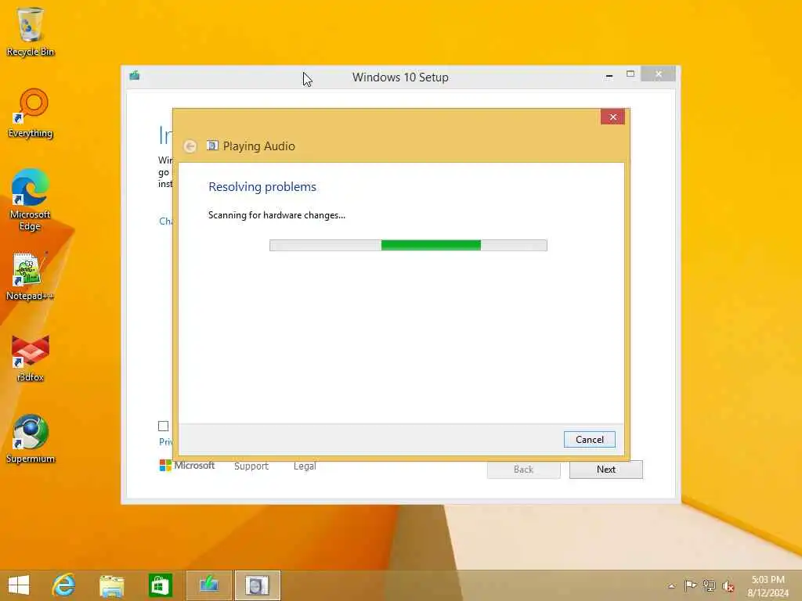Open Action Center flag icon

pyautogui.click(x=690, y=585)
